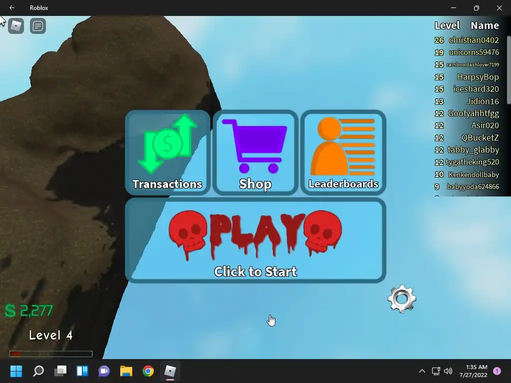Click the back arrow in the title bar
The height and width of the screenshot is (383, 511).
click(x=12, y=8)
